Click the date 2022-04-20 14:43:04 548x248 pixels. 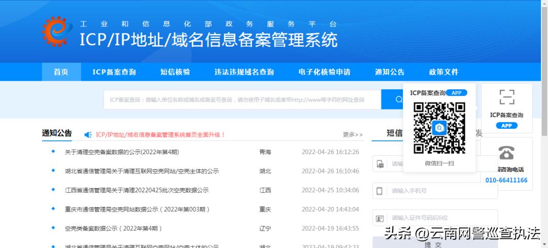pyautogui.click(x=330, y=209)
